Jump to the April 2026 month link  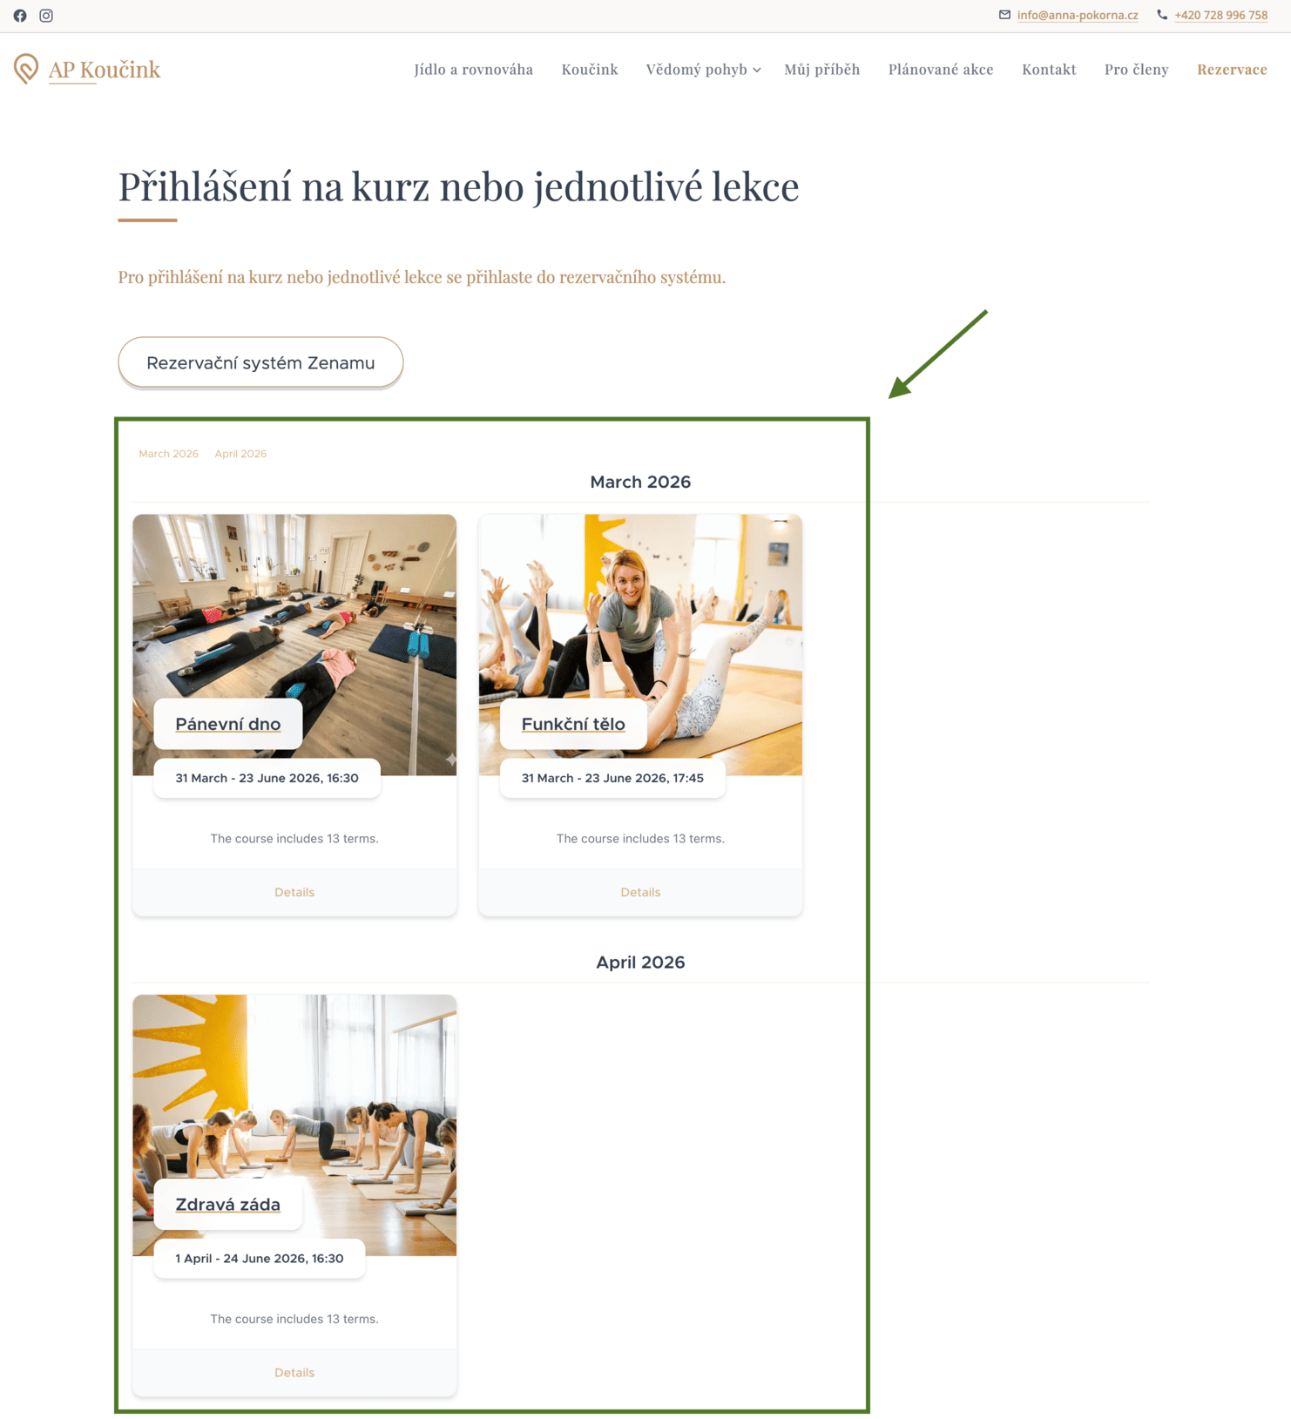click(240, 454)
